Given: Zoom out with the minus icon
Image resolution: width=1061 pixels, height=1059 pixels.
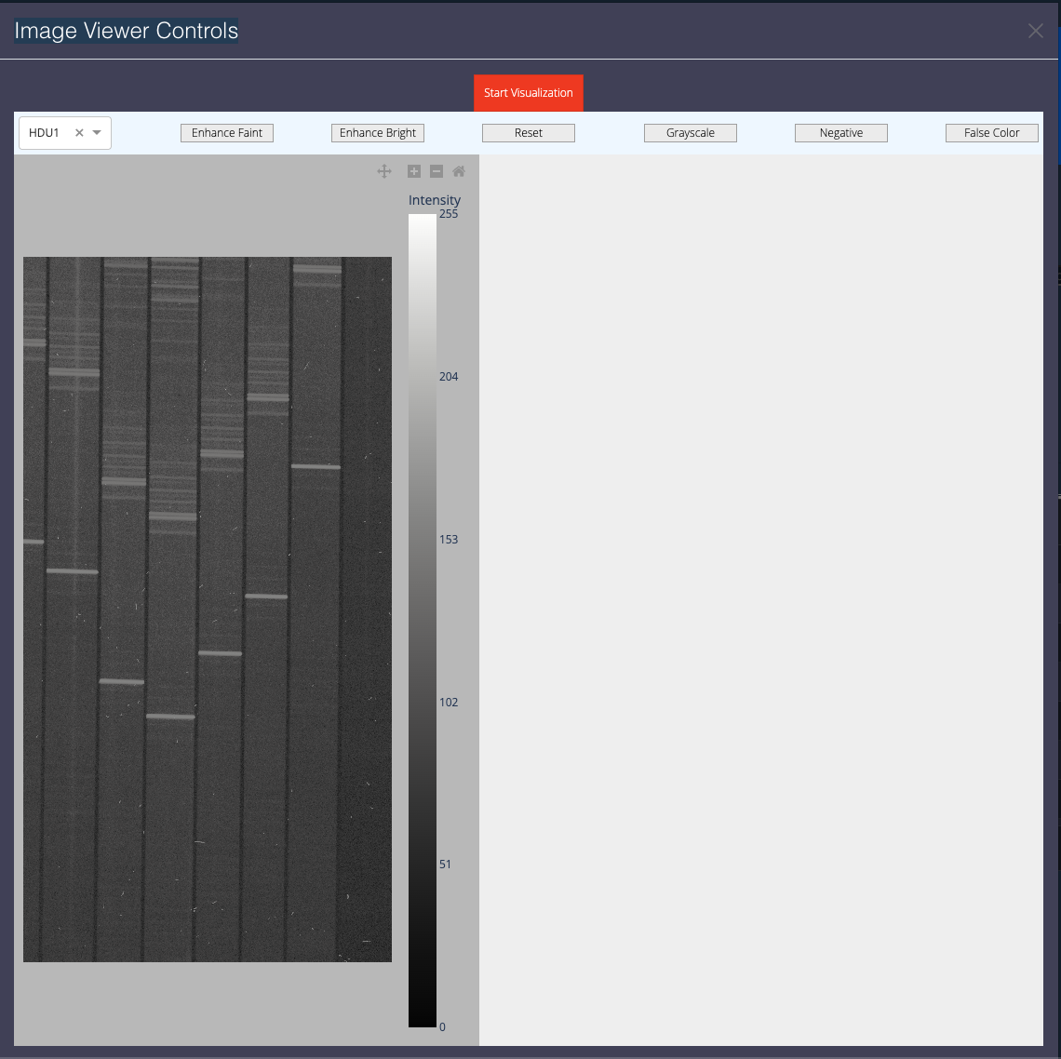Looking at the screenshot, I should click(436, 171).
